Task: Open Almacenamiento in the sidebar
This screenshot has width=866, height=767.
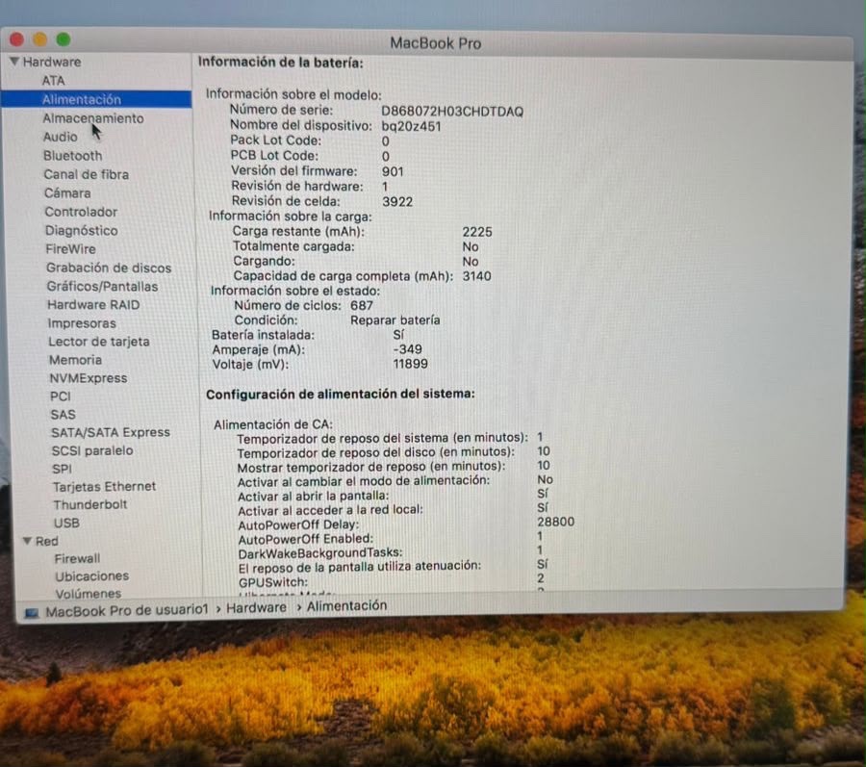Action: click(93, 118)
